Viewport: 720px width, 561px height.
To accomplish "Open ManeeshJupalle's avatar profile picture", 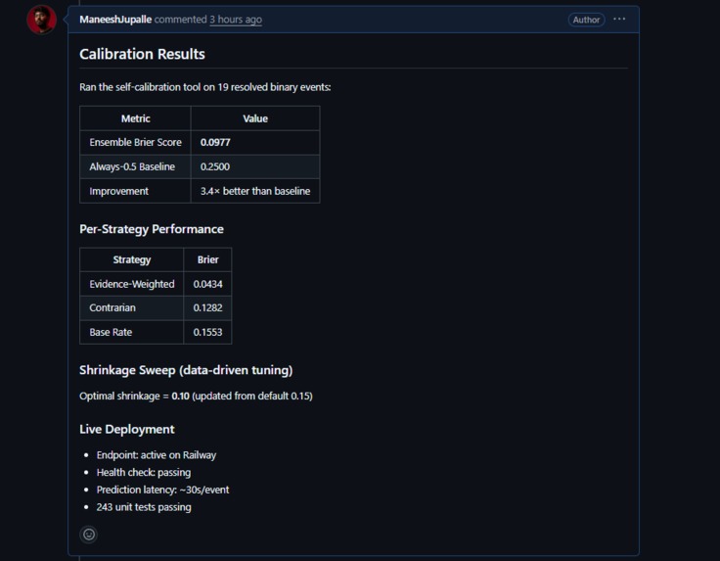I will [42, 20].
